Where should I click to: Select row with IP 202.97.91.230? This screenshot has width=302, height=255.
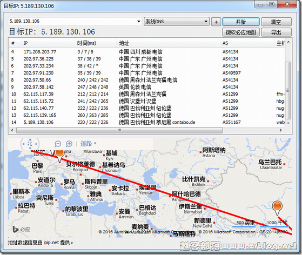point(147,73)
